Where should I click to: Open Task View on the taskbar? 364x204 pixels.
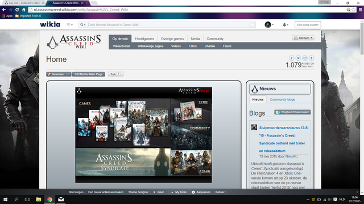27,199
